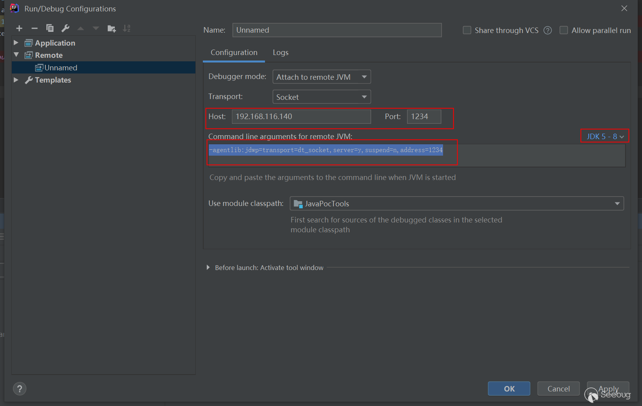Click the Create New Folder icon
Image resolution: width=642 pixels, height=406 pixels.
tap(112, 28)
